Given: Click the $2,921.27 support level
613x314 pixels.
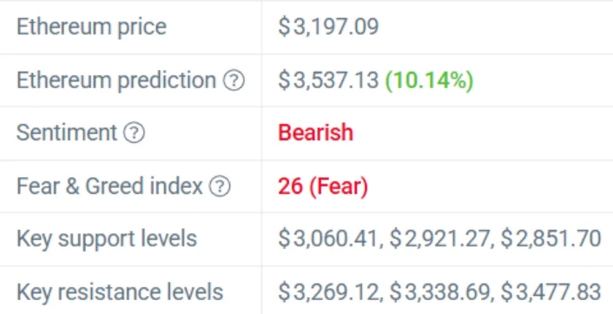Looking at the screenshot, I should [440, 239].
